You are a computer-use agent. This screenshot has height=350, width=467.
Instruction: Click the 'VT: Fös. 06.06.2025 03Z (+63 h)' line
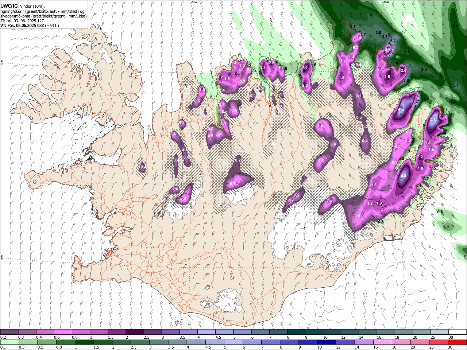30,26
